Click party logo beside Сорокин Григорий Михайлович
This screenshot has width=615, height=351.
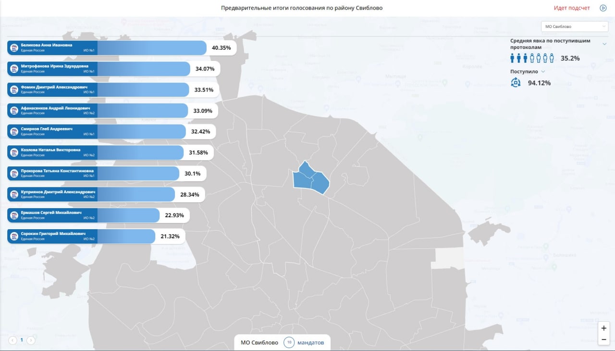14,236
